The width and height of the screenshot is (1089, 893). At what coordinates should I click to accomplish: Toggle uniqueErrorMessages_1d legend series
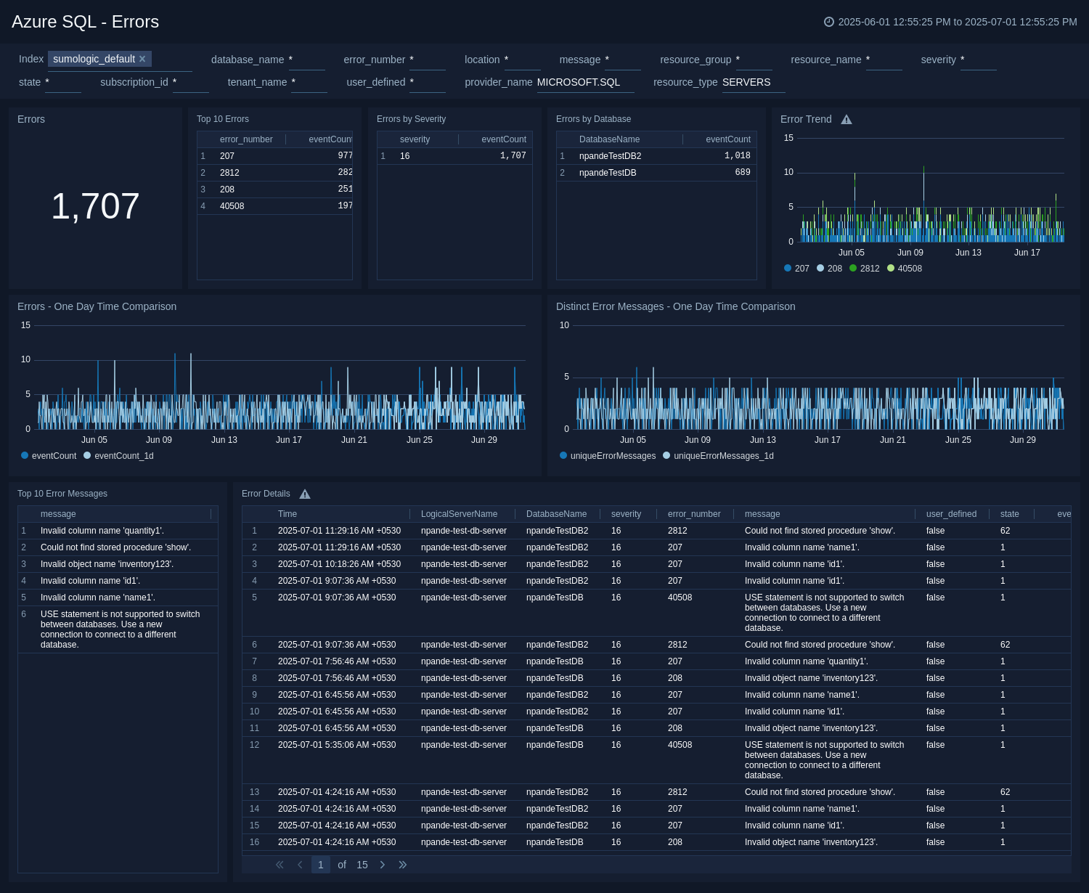pyautogui.click(x=718, y=456)
